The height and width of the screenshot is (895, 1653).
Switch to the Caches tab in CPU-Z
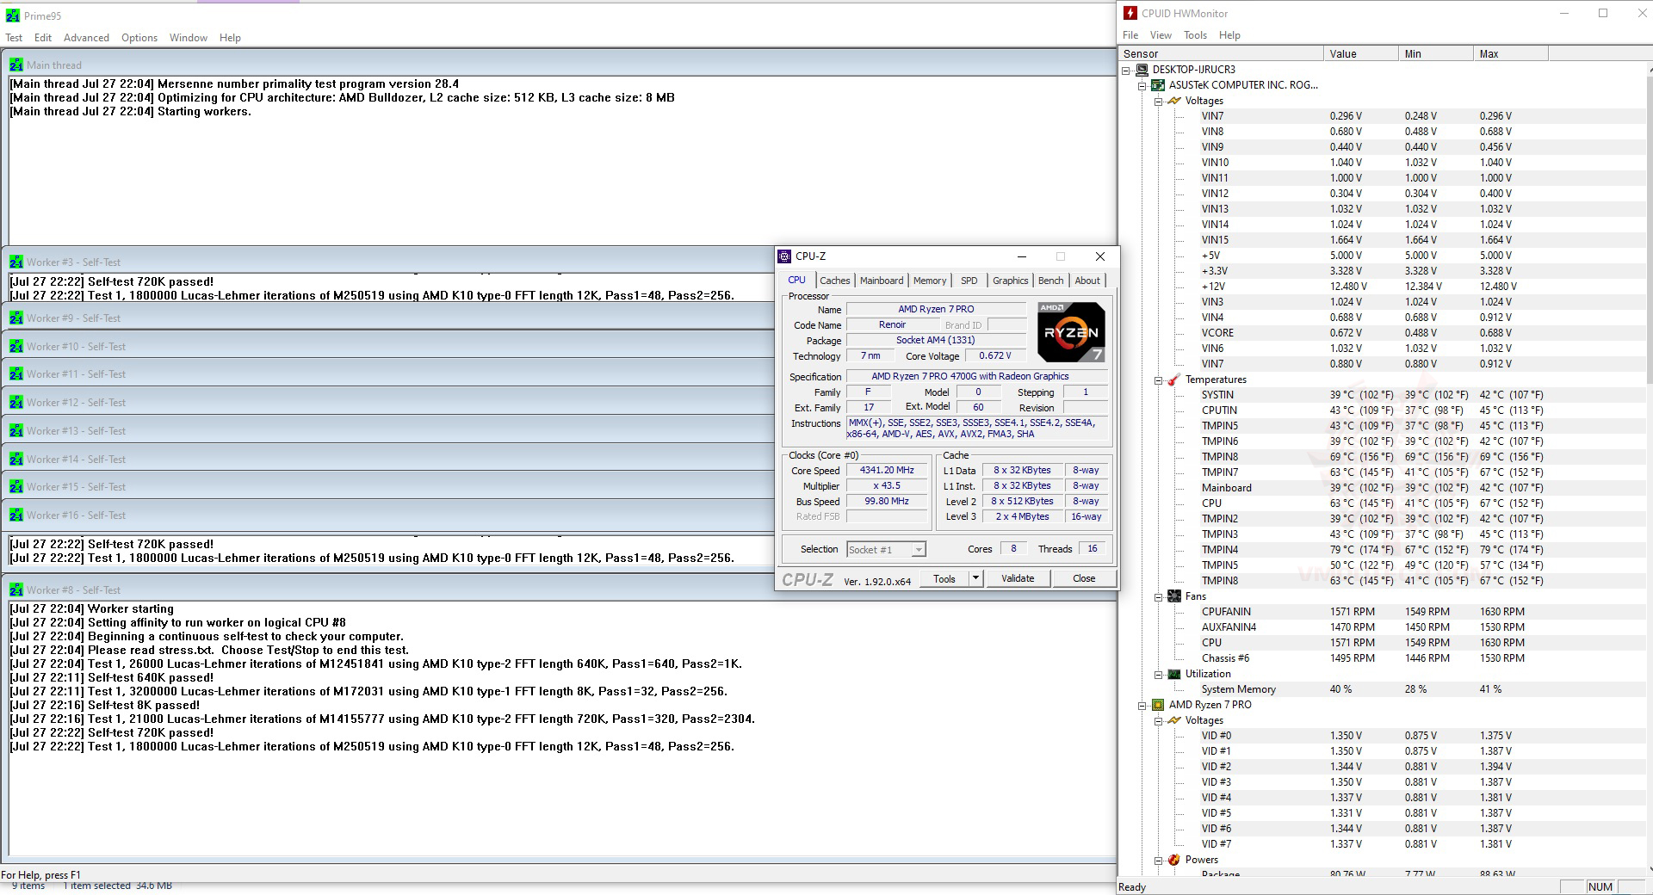(x=834, y=281)
